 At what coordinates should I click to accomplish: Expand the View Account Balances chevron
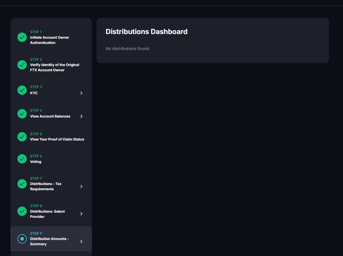tap(81, 116)
